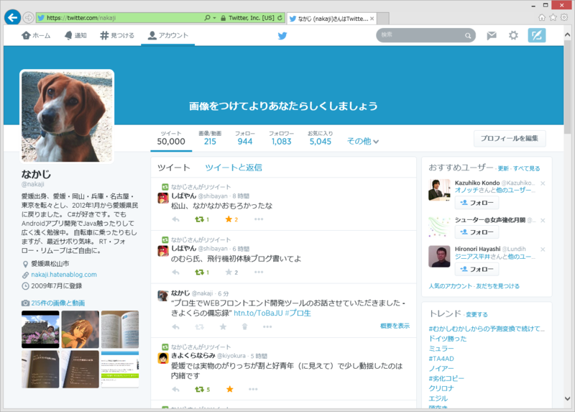
Task: Compose a new tweet with quill button
Action: [537, 35]
